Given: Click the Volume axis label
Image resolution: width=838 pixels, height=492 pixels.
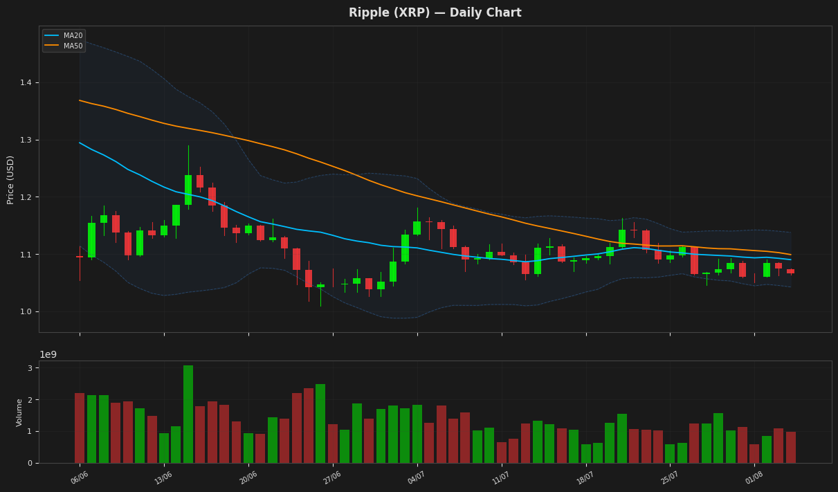Looking at the screenshot, I should tap(19, 412).
